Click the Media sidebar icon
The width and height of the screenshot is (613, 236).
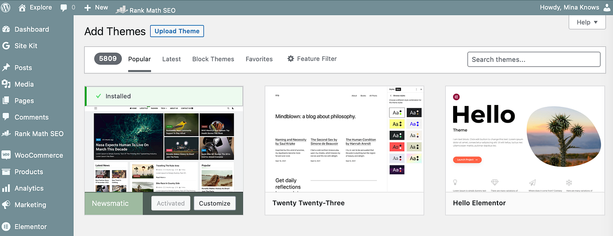(6, 84)
